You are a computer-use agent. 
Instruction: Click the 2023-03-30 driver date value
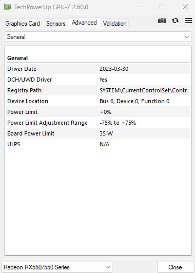pos(114,69)
